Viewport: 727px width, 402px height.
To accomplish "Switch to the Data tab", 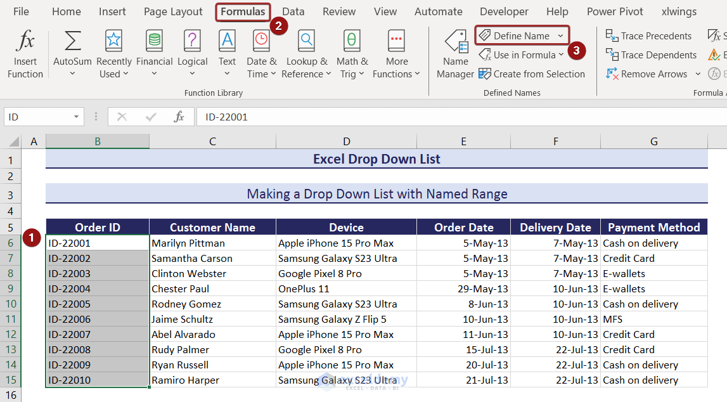I will 293,11.
